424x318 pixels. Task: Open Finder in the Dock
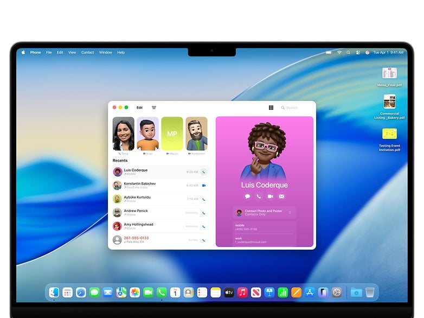(54, 292)
